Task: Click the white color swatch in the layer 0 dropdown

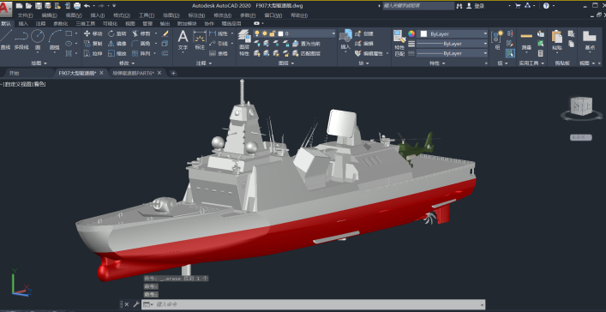Action: pyautogui.click(x=280, y=33)
